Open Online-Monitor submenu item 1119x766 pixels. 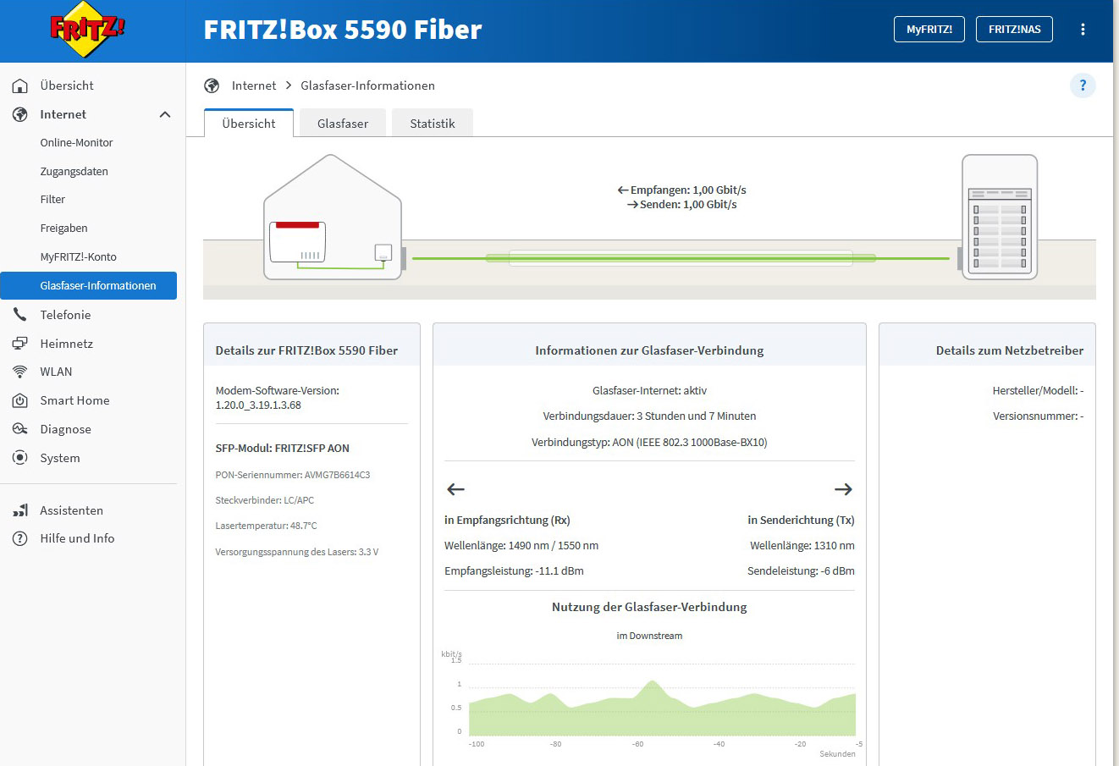76,143
